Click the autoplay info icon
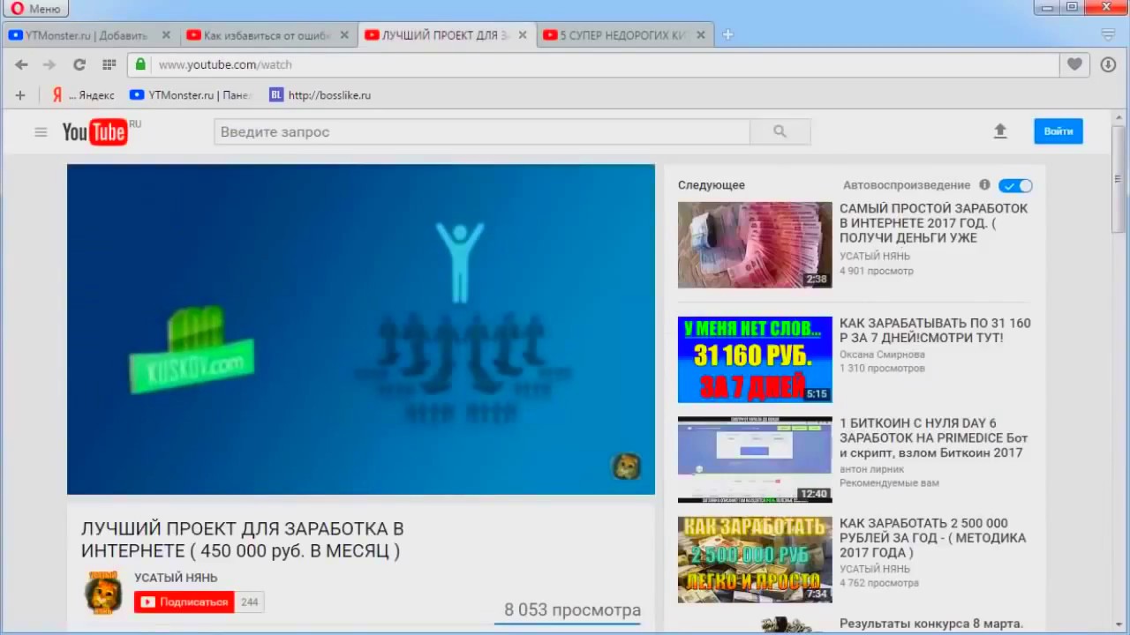 point(985,185)
